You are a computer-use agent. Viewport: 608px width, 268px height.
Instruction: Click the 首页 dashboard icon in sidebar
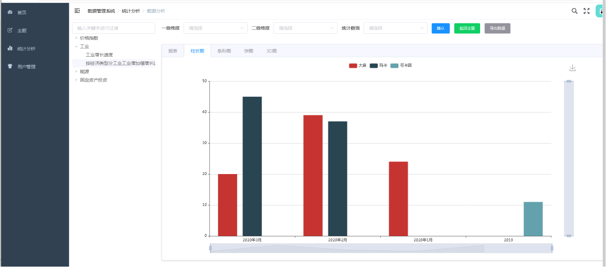click(x=10, y=12)
